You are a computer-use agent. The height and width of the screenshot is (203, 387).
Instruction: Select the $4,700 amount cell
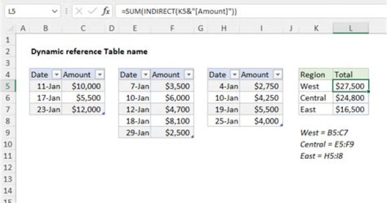click(x=173, y=109)
